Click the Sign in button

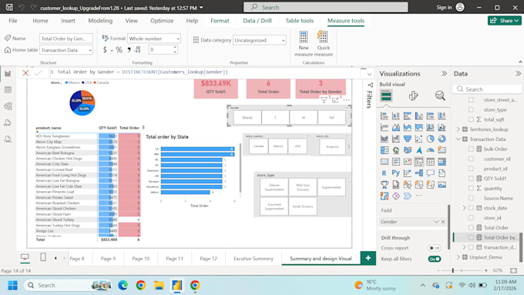[x=450, y=8]
